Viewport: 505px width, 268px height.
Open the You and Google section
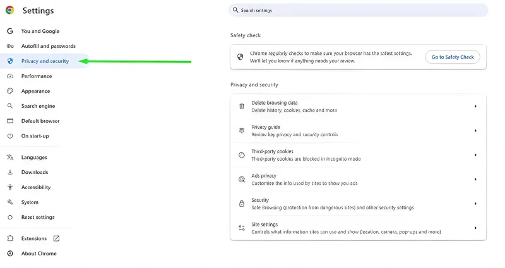[x=40, y=31]
